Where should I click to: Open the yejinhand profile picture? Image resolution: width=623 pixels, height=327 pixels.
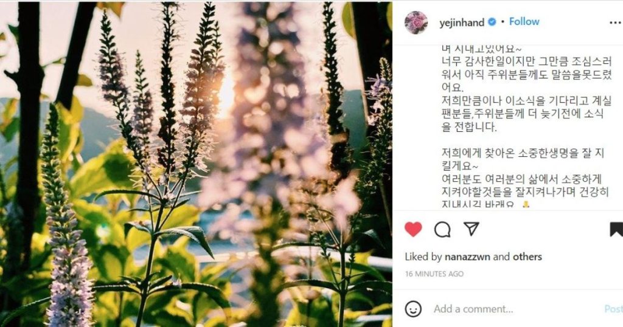click(416, 22)
